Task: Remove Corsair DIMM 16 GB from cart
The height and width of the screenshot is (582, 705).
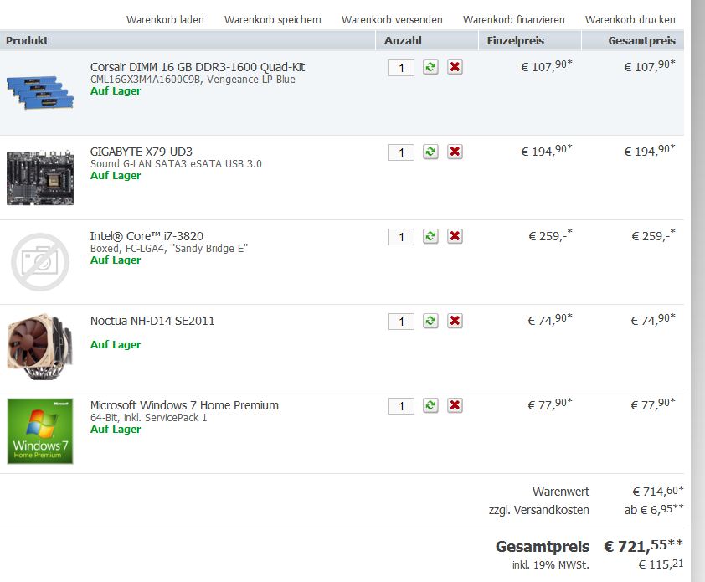Action: coord(455,67)
